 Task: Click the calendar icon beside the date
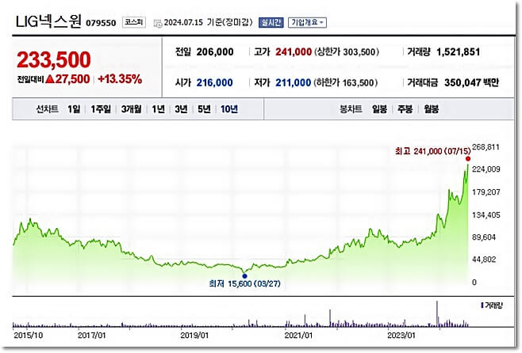(x=157, y=23)
